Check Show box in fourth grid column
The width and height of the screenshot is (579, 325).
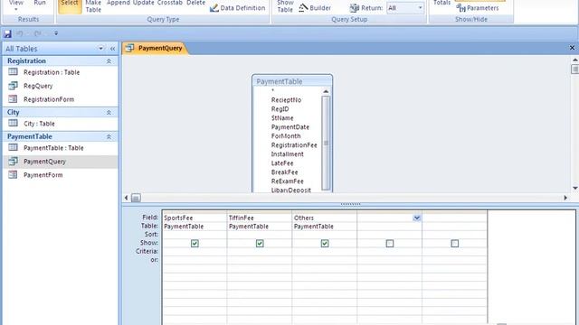pyautogui.click(x=390, y=243)
